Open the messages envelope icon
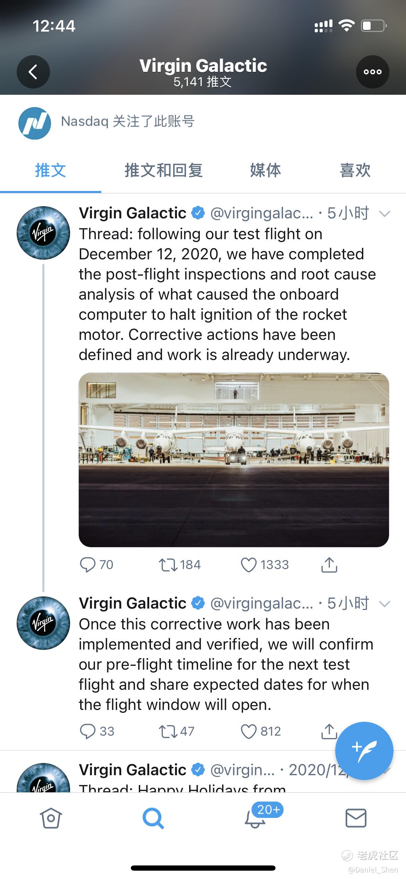The image size is (406, 879). click(x=356, y=818)
